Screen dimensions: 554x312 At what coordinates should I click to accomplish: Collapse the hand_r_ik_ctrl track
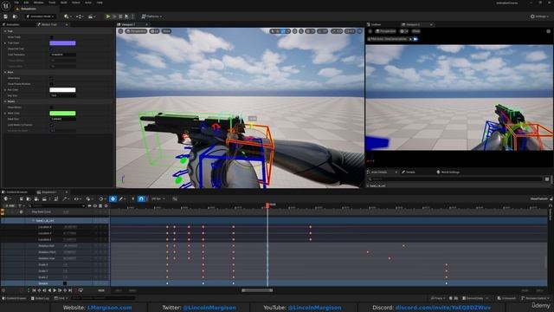tap(33, 220)
